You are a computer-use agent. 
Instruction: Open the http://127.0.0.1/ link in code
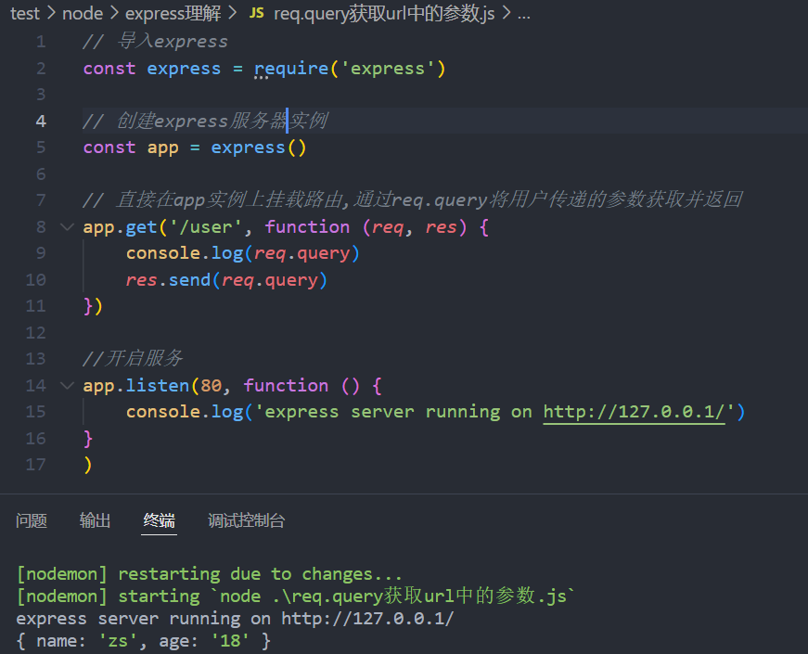pos(635,412)
